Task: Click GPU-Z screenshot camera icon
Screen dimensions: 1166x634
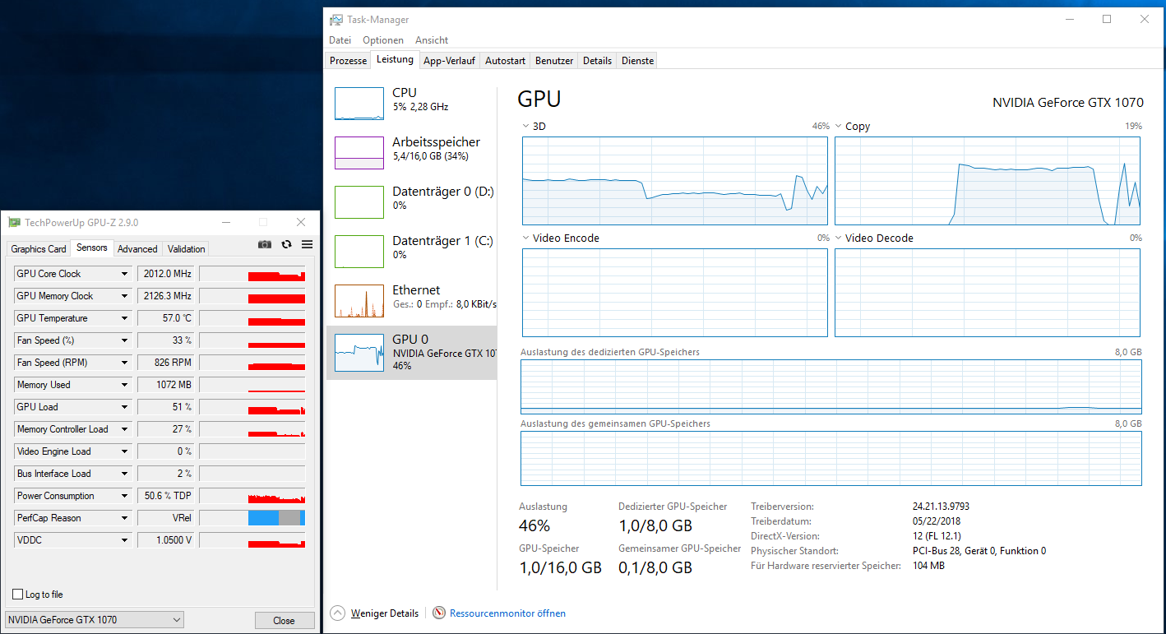Action: (265, 244)
